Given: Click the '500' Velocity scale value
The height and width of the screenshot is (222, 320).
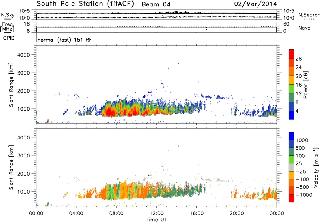Looking at the screenshot, I should [x=300, y=148].
